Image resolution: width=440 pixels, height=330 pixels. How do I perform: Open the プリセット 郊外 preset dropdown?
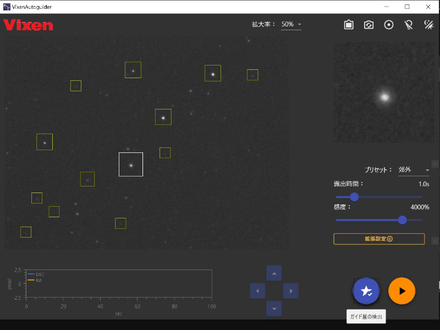coord(414,170)
